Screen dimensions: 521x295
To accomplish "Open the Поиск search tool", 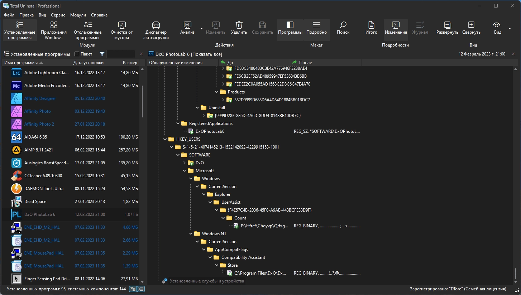I will pos(343,28).
